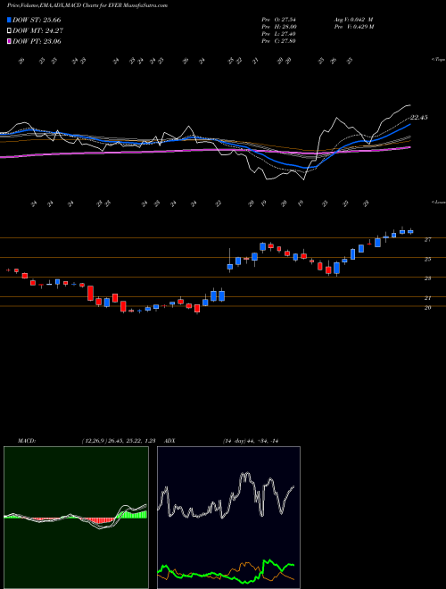Click MACD parameters '(12,26,9) 26.45, 25.22, 1.23'
The height and width of the screenshot is (589, 446).
coord(119,441)
